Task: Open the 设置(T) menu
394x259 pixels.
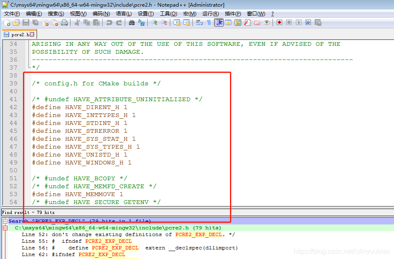Action: coord(146,14)
